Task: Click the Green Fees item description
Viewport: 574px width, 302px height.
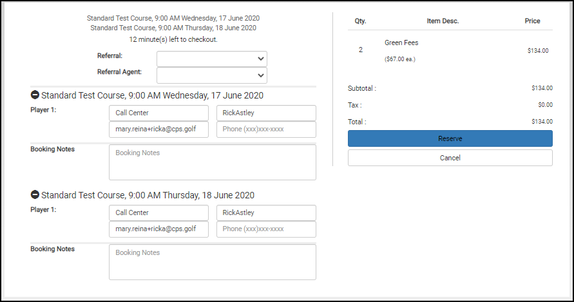Action: [x=401, y=43]
